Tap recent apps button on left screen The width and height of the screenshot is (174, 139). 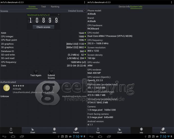(22, 136)
